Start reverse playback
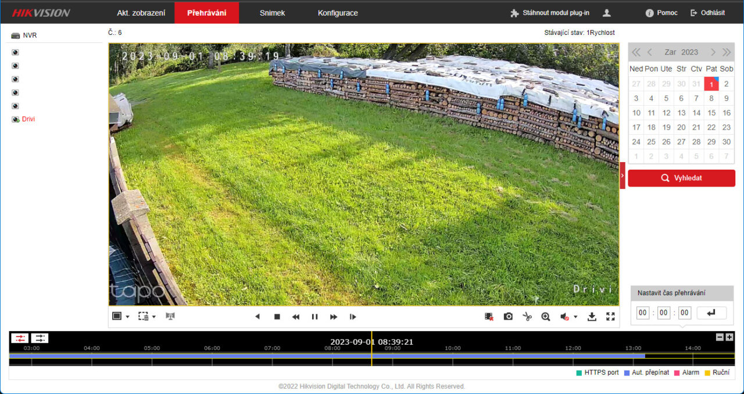The height and width of the screenshot is (394, 744). 257,317
